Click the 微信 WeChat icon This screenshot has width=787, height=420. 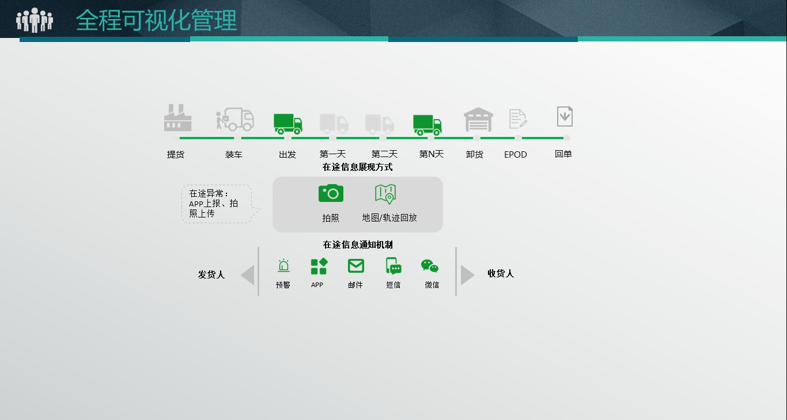(431, 266)
